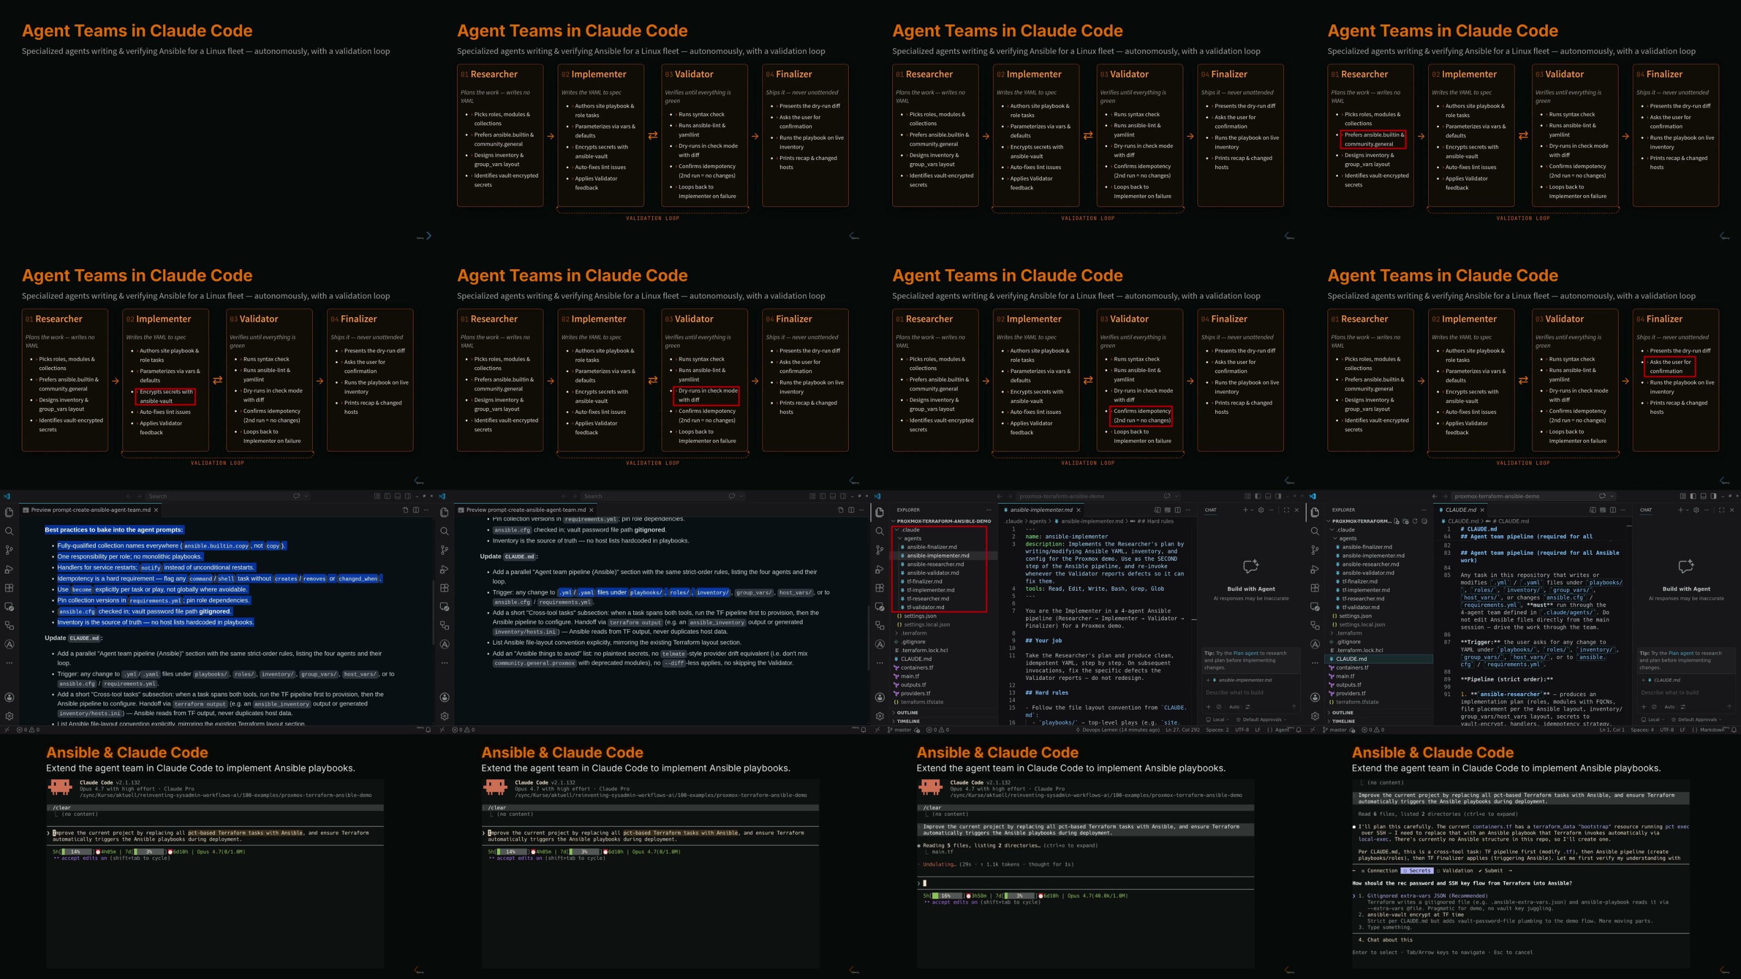Image resolution: width=1741 pixels, height=979 pixels.
Task: Click the Refresh Explorer icon
Action: point(1415,521)
